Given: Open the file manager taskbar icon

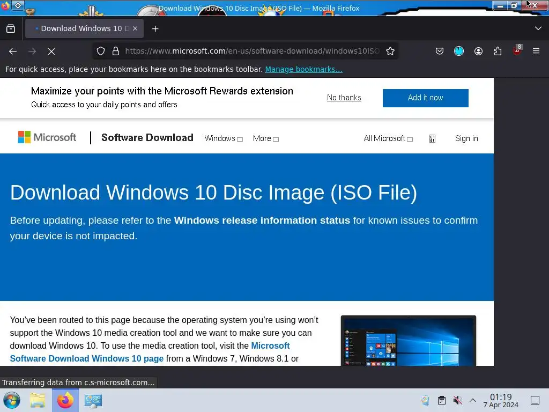Looking at the screenshot, I should click(x=38, y=400).
